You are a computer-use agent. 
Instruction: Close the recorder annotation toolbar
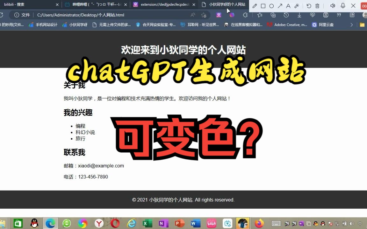(x=353, y=6)
